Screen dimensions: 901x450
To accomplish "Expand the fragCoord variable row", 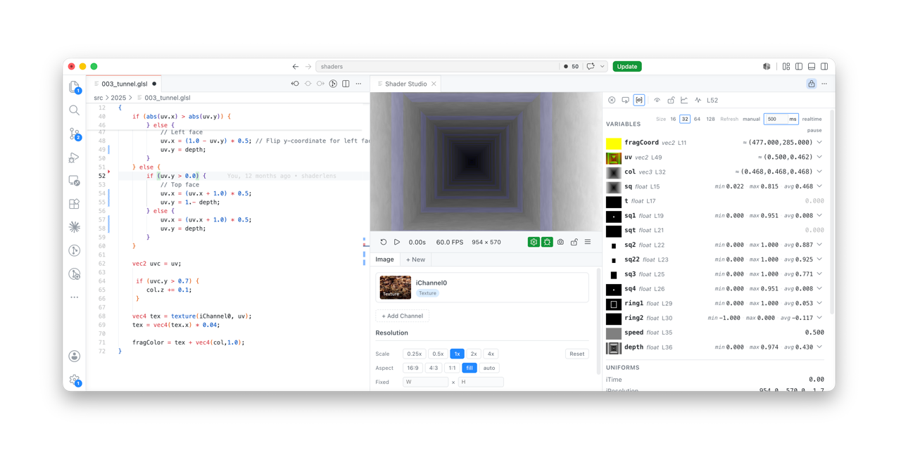I will [820, 143].
